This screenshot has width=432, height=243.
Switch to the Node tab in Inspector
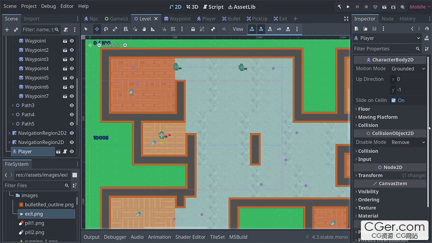pos(387,19)
